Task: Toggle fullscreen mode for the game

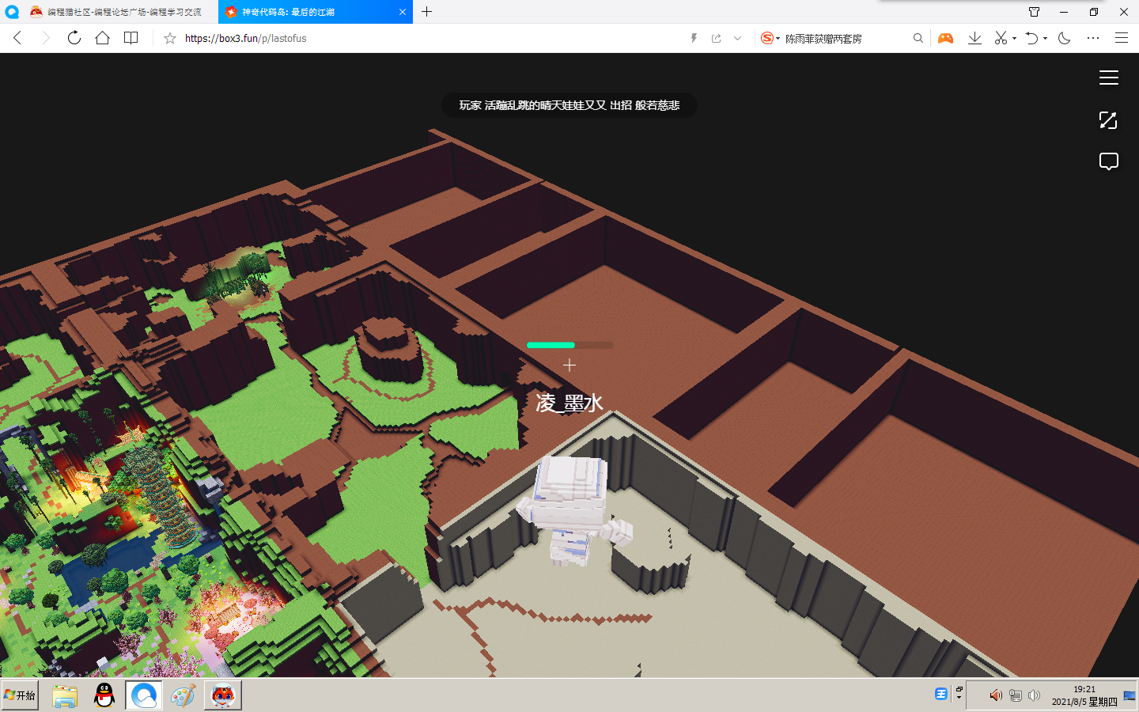Action: pyautogui.click(x=1108, y=120)
